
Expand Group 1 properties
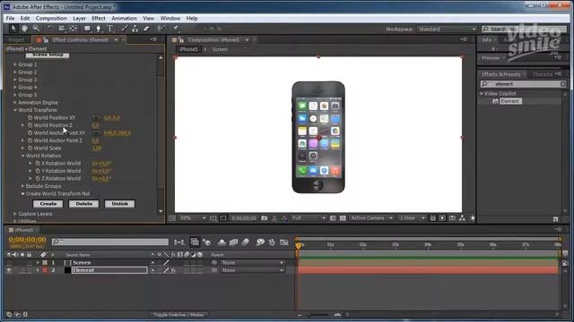tap(15, 64)
